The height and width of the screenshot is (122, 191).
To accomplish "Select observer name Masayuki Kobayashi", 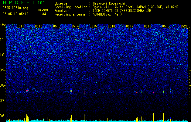I will [109, 4].
